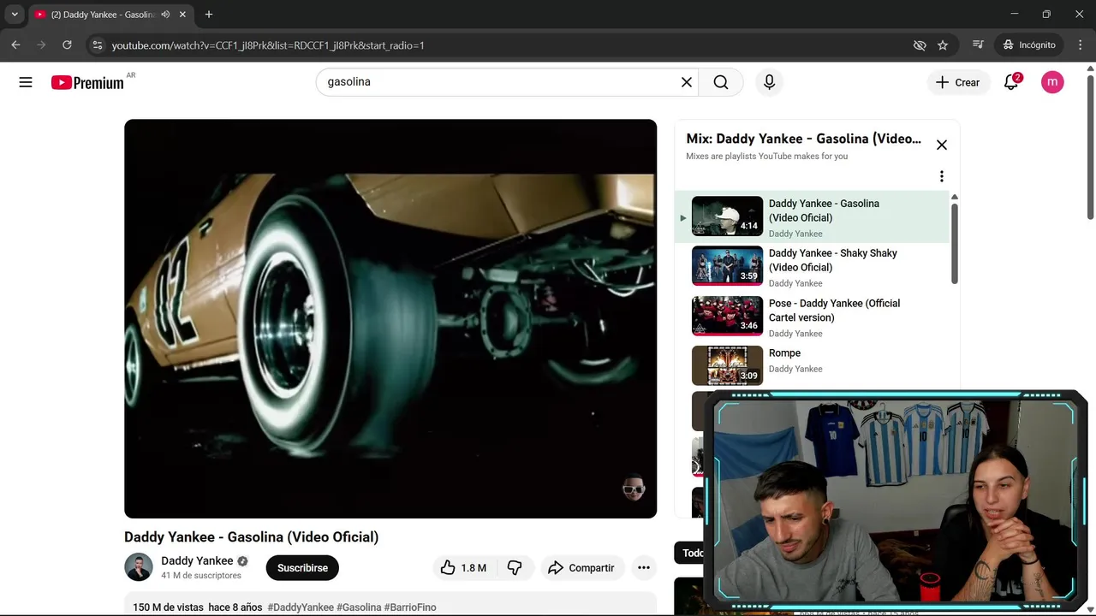Clear the search box with X
The image size is (1096, 616).
[x=686, y=82]
